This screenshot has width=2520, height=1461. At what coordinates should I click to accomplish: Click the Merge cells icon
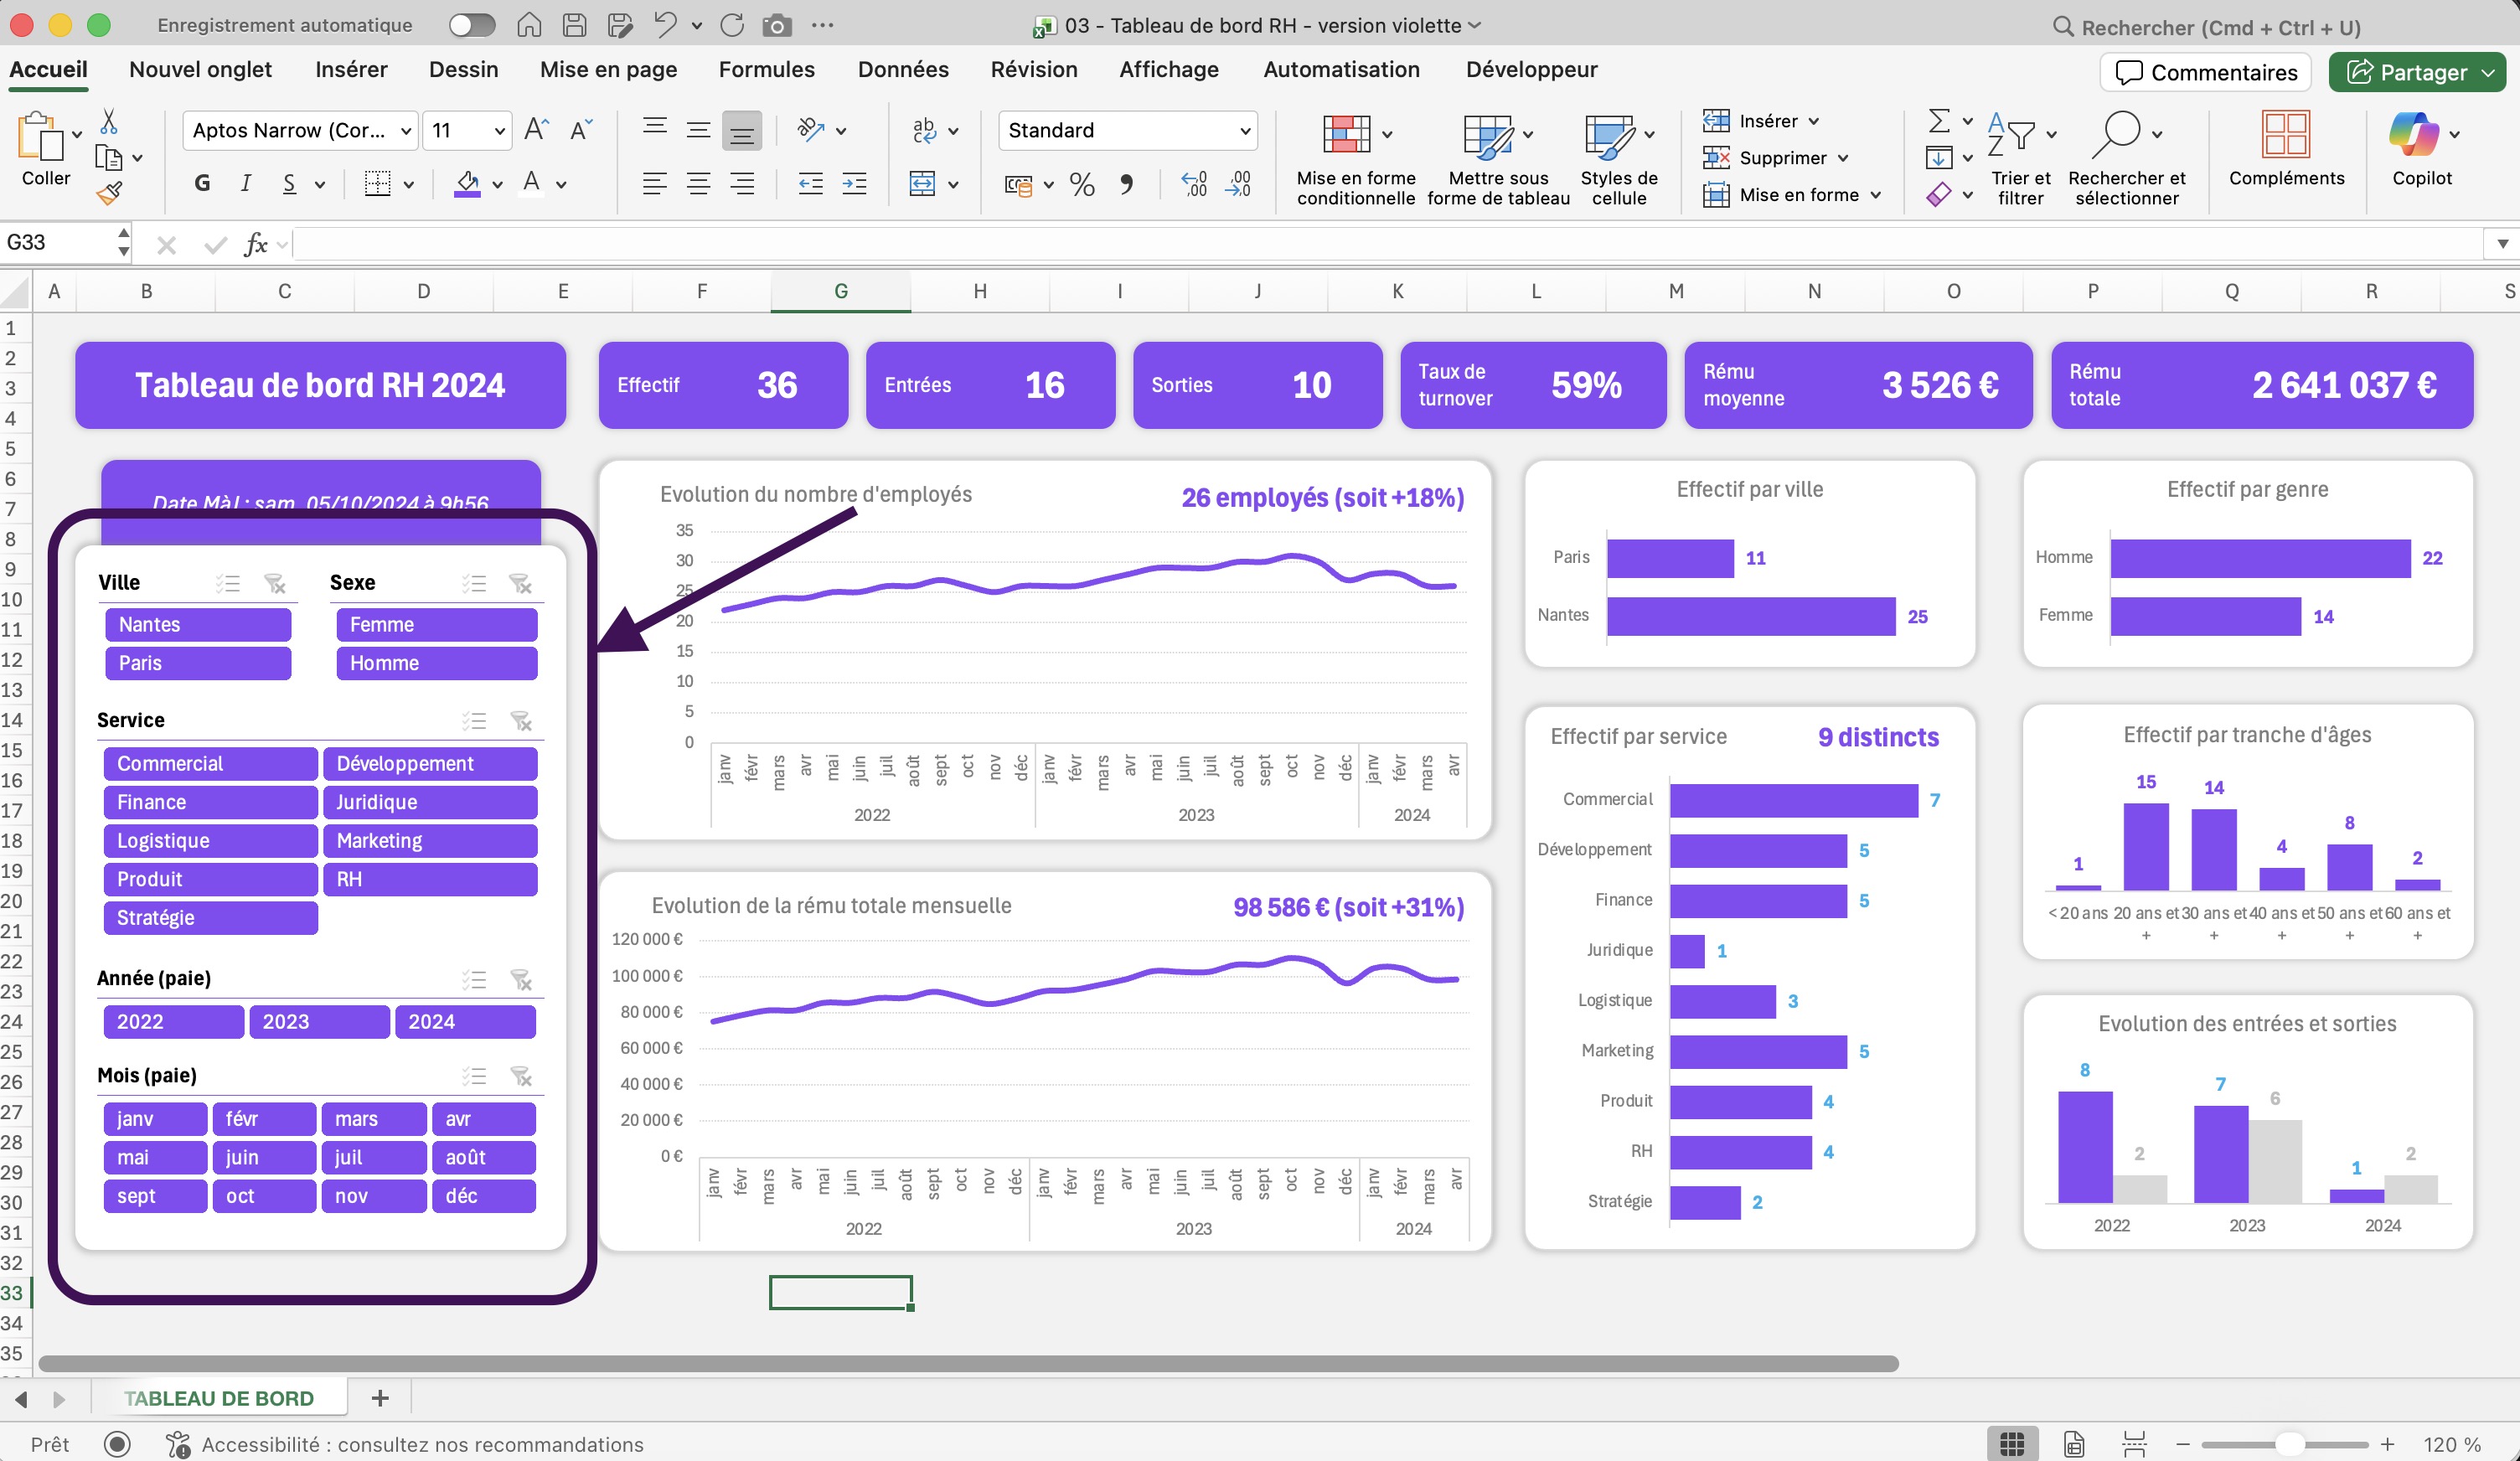point(921,183)
